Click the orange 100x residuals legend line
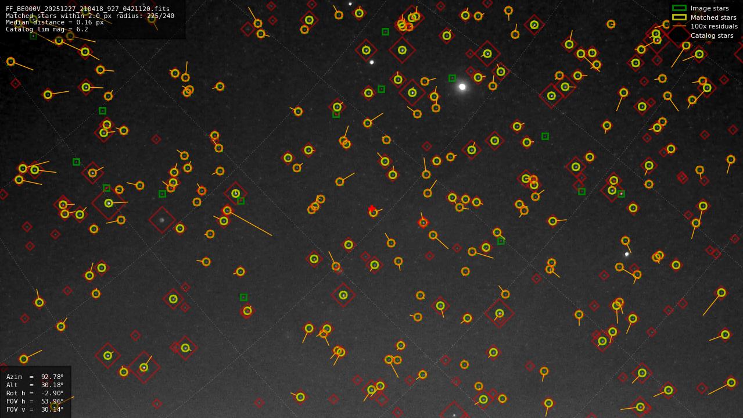 click(679, 26)
